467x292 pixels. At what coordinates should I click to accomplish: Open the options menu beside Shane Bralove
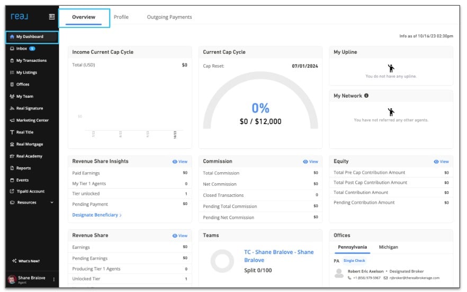tap(53, 279)
